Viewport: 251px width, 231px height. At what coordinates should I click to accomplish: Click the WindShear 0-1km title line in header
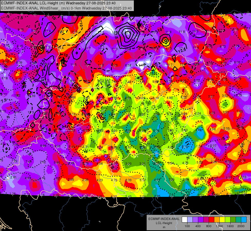(66, 8)
